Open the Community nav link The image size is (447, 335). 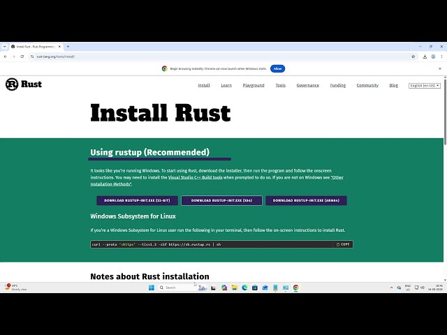(x=367, y=85)
